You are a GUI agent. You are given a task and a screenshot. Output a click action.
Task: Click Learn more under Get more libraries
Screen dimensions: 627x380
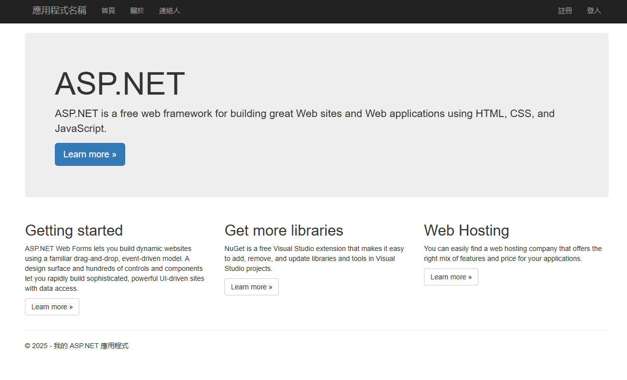point(251,287)
